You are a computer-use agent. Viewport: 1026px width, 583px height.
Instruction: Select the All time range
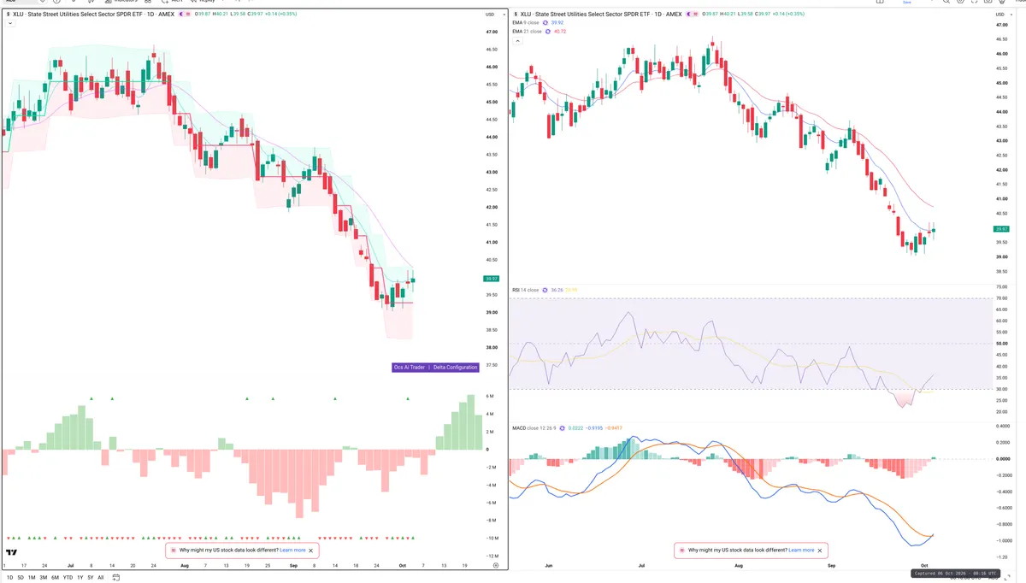[100, 578]
